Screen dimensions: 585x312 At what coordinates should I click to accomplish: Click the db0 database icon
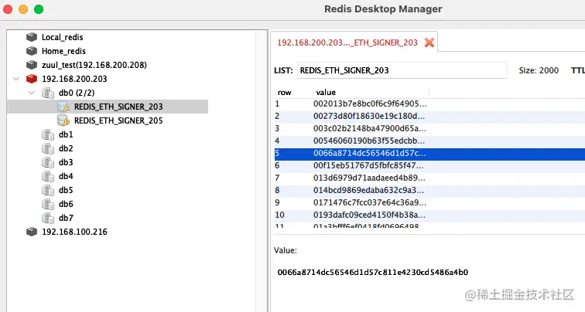coord(48,93)
